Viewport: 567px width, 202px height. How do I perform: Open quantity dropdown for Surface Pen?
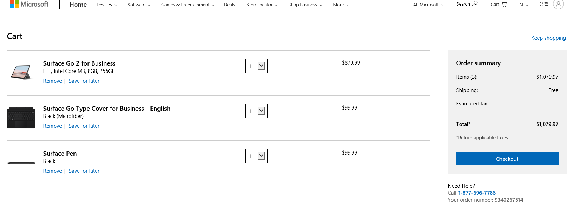[x=257, y=156]
